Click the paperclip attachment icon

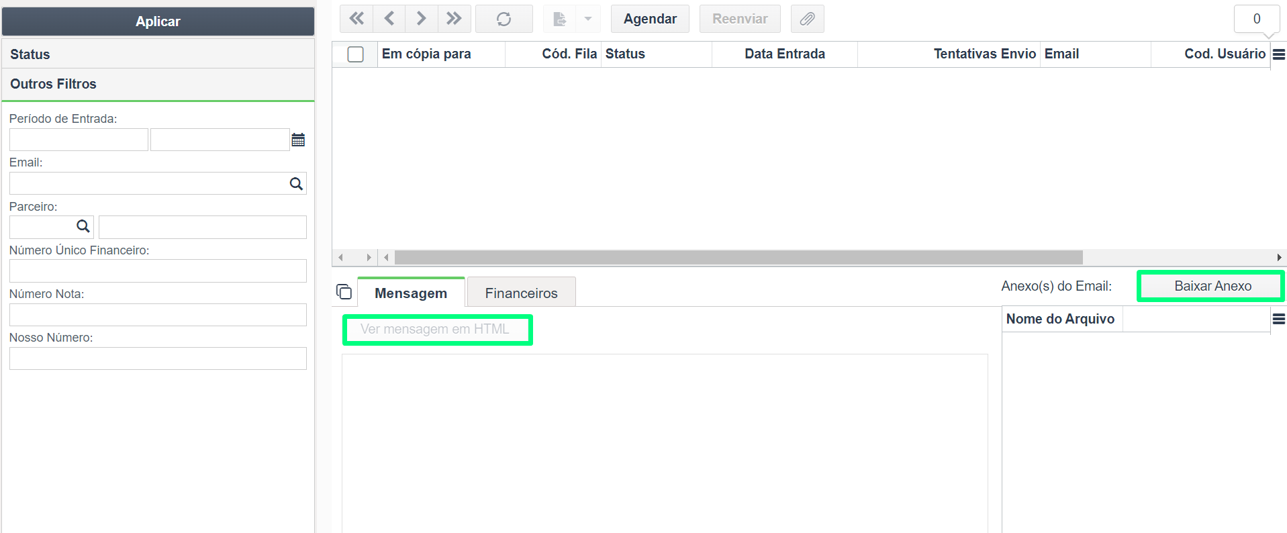pos(808,19)
